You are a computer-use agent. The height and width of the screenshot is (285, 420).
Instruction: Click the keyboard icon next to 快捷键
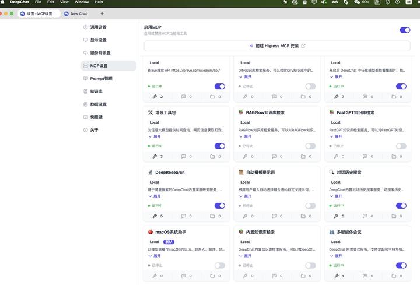(x=85, y=117)
